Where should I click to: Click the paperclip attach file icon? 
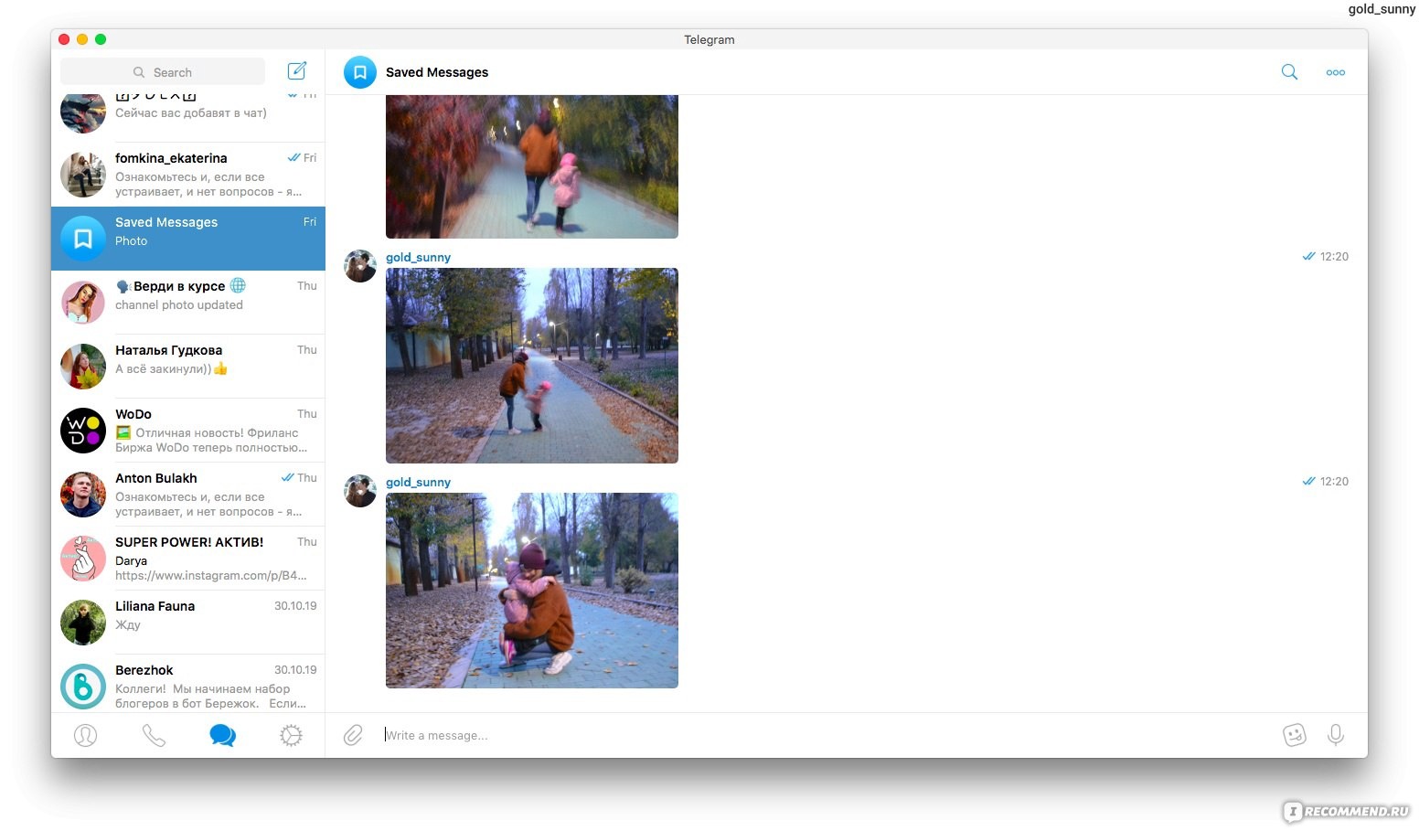353,735
